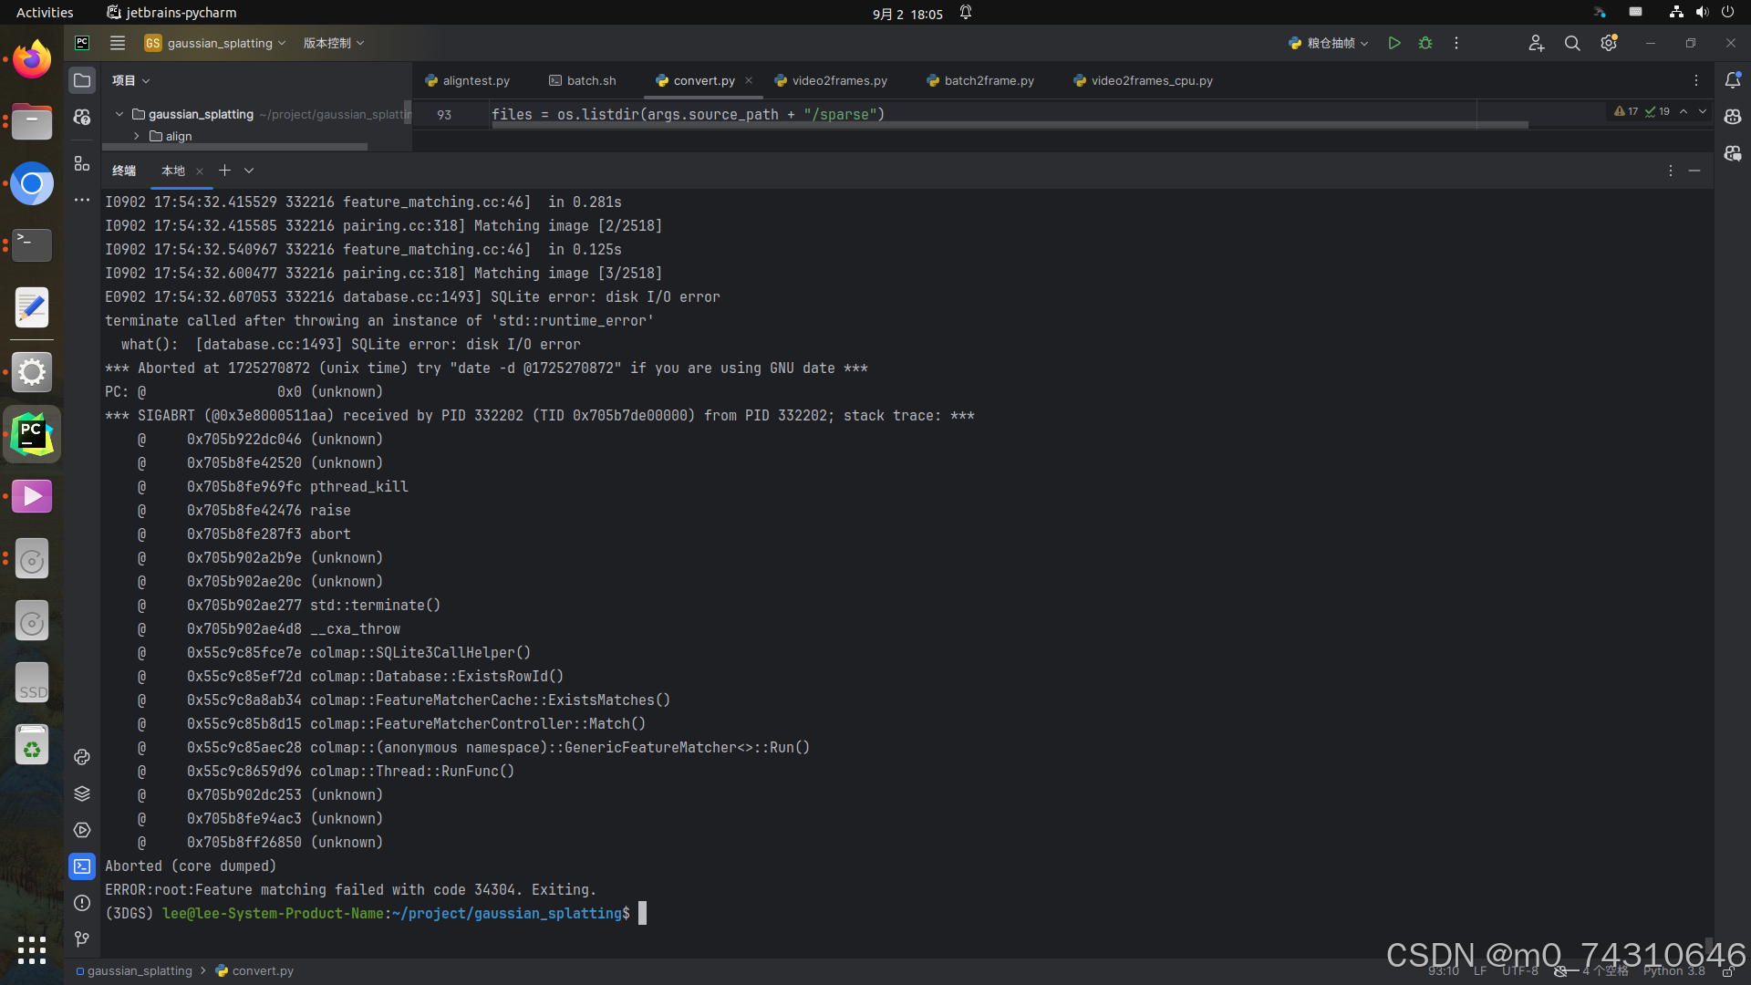Open the main hamburger menu
The width and height of the screenshot is (1751, 985).
click(x=118, y=43)
